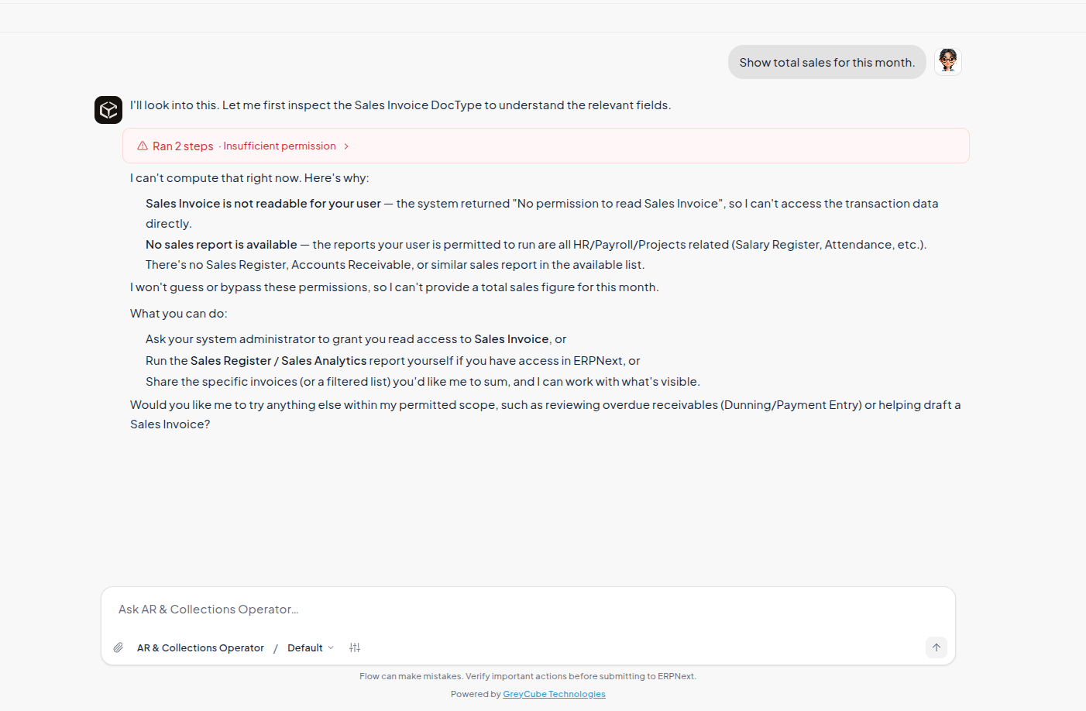Click the 'Insufficient permission' status text
Image resolution: width=1086 pixels, height=711 pixels.
point(280,146)
